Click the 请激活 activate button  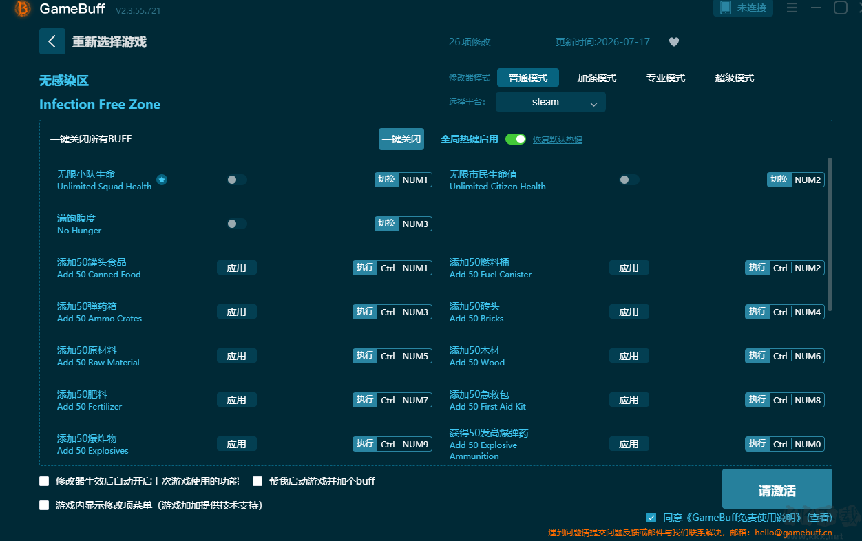point(777,490)
